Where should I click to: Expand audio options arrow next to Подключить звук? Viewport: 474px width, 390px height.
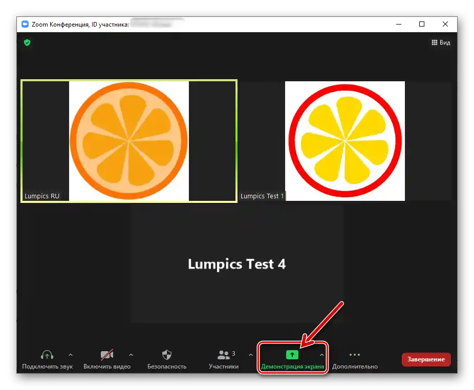[71, 355]
